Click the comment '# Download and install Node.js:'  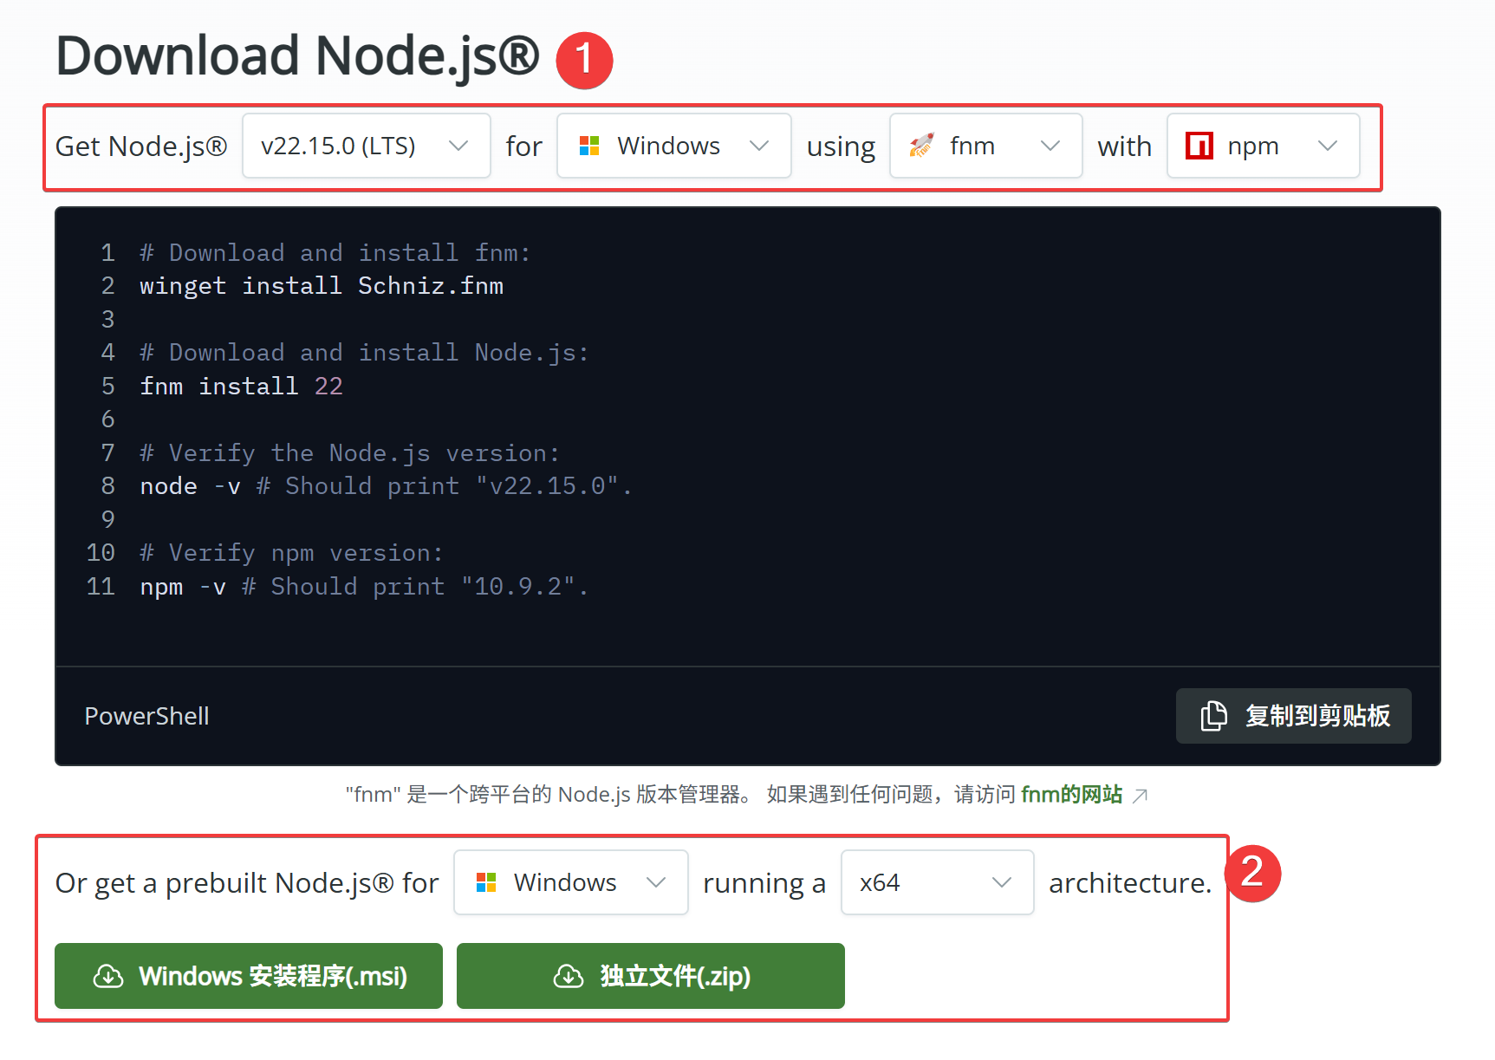[x=364, y=353]
